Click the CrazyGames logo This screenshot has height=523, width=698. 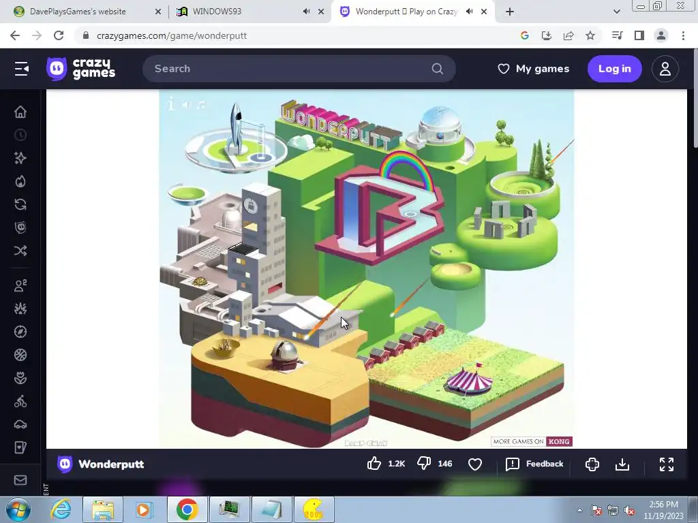pyautogui.click(x=80, y=69)
